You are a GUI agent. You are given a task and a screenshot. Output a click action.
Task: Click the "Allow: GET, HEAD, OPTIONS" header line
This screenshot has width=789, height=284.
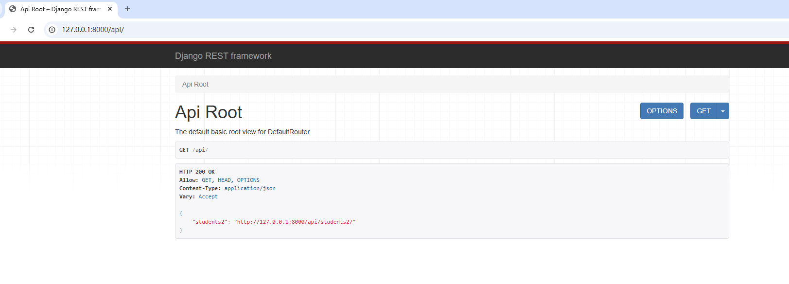click(x=219, y=180)
